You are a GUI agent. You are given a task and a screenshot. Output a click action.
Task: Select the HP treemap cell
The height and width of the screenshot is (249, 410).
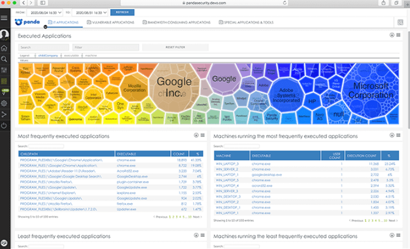(x=312, y=101)
